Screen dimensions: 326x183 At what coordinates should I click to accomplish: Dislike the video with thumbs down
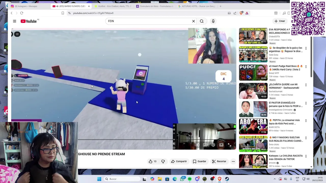coord(163,161)
